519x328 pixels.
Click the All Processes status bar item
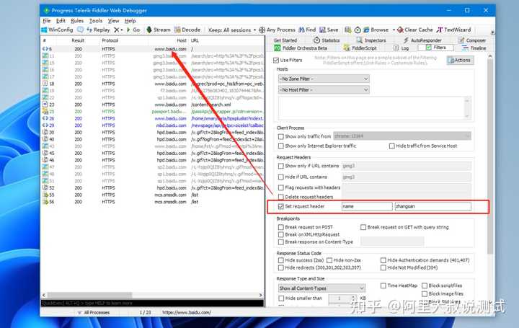pos(93,312)
